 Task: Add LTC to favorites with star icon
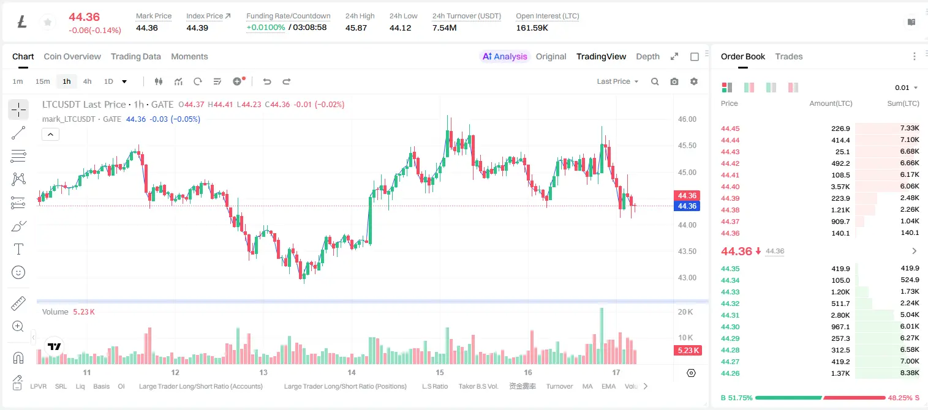pyautogui.click(x=47, y=22)
